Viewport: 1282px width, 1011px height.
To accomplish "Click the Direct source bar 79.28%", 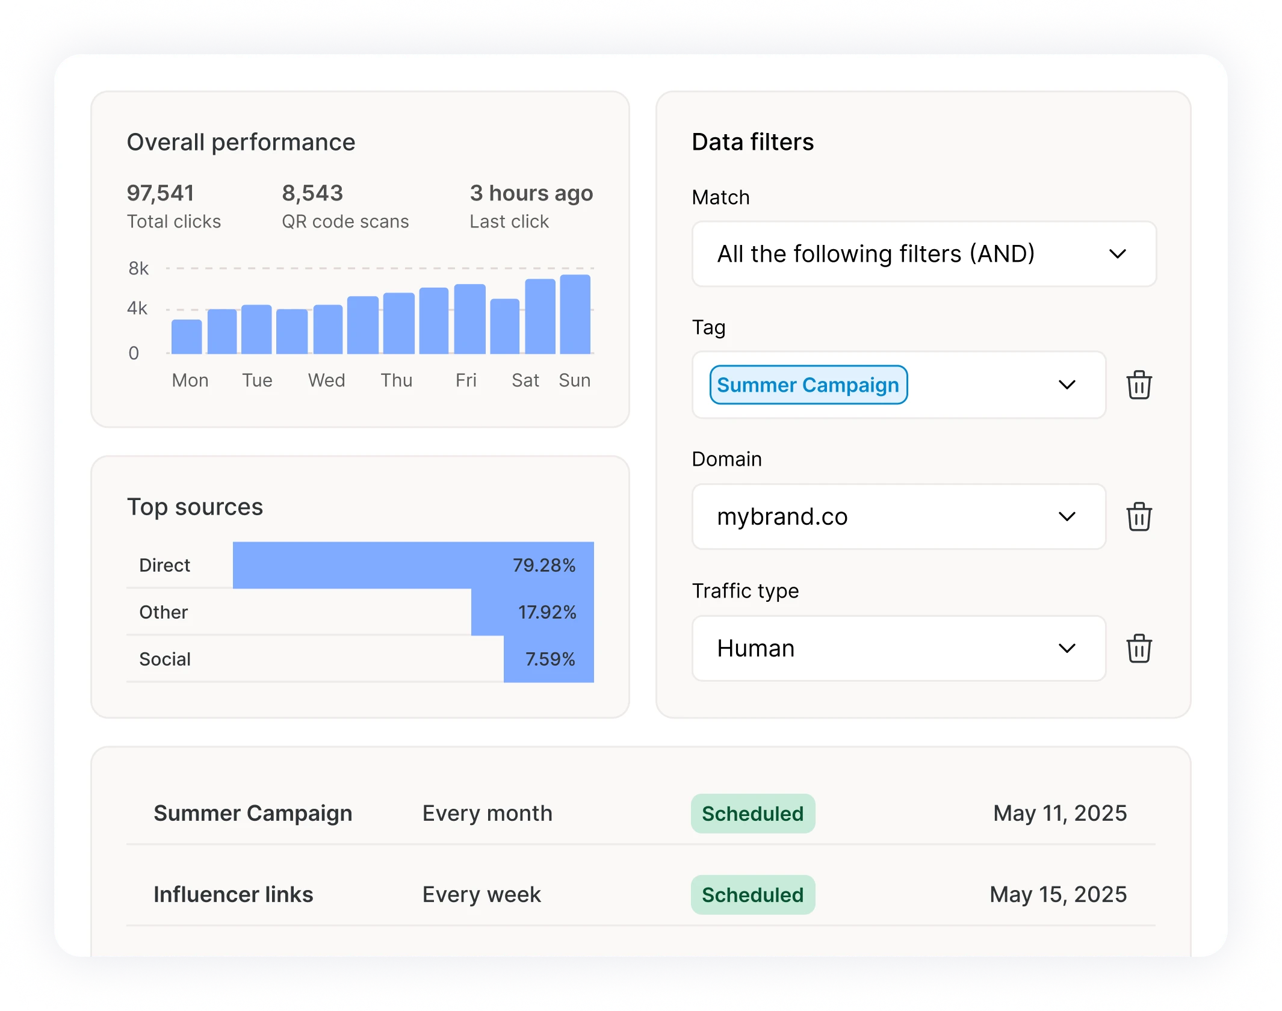I will (x=413, y=565).
